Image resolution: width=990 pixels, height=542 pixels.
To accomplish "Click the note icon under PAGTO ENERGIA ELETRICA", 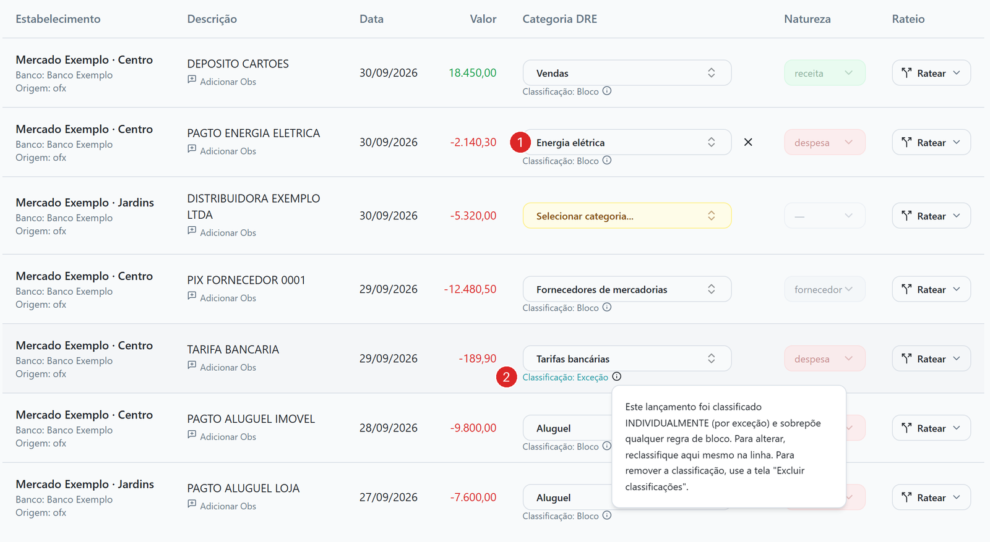I will (x=192, y=149).
